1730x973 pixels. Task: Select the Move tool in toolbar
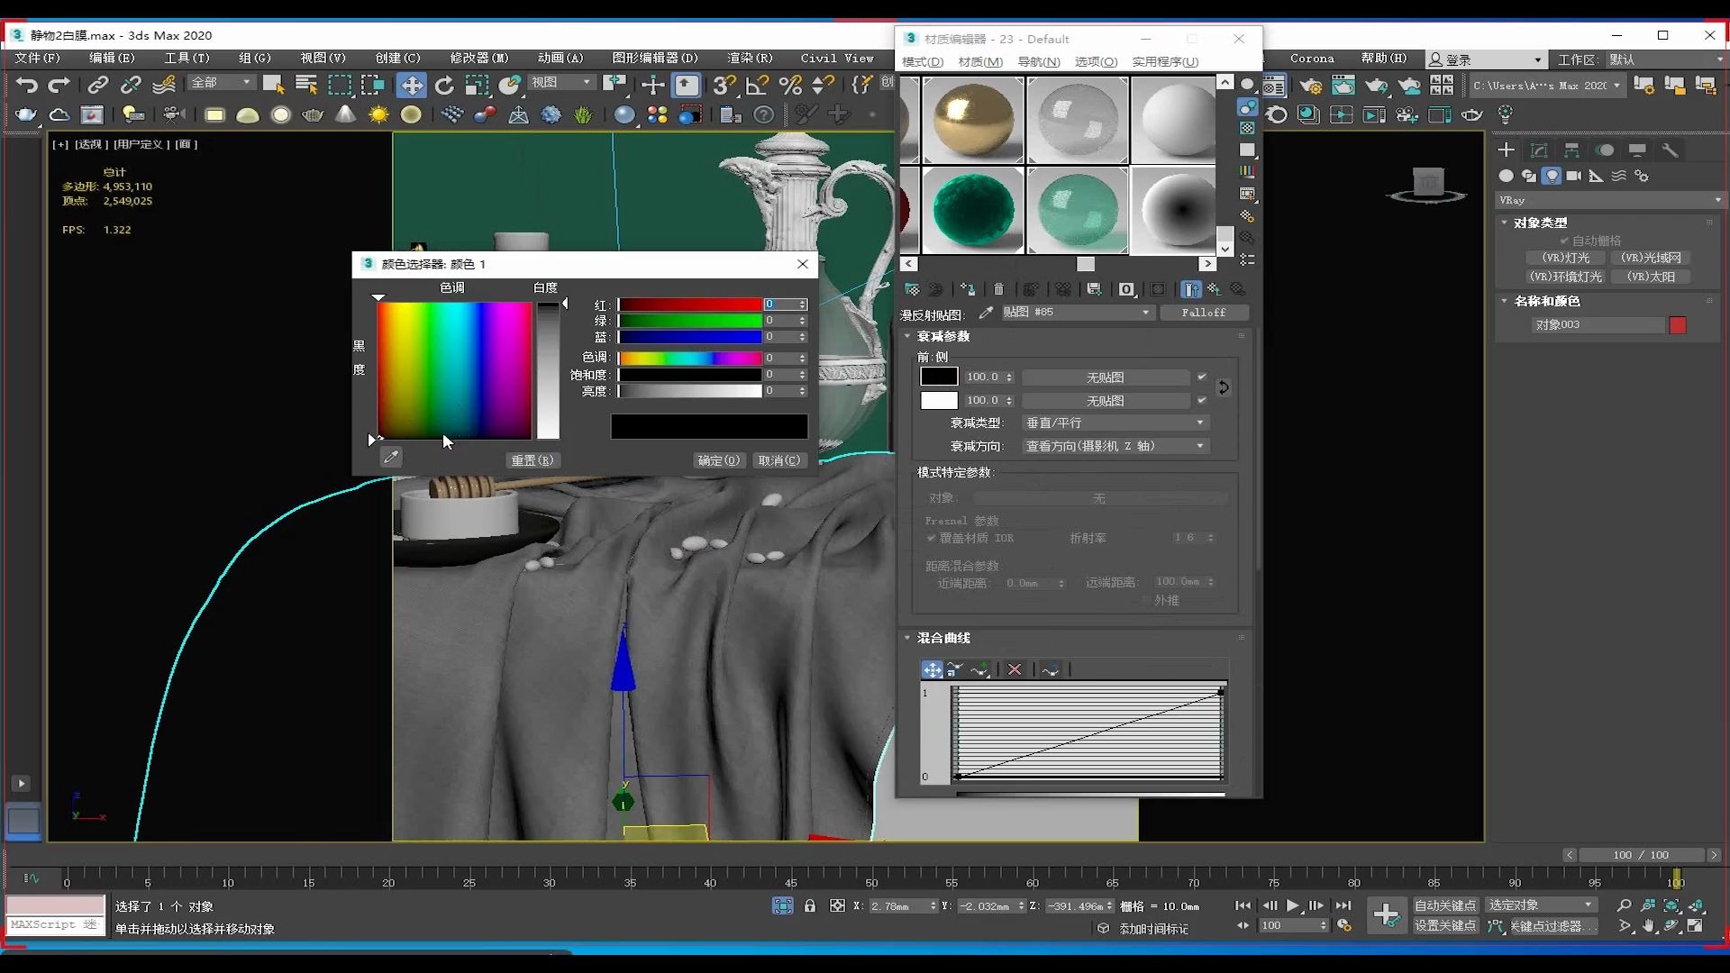411,86
